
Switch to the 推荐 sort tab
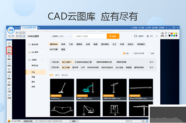tap(51, 75)
